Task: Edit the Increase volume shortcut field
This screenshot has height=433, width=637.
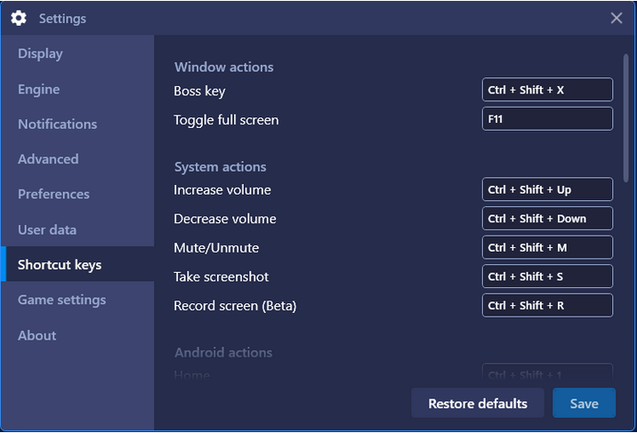Action: pos(547,189)
